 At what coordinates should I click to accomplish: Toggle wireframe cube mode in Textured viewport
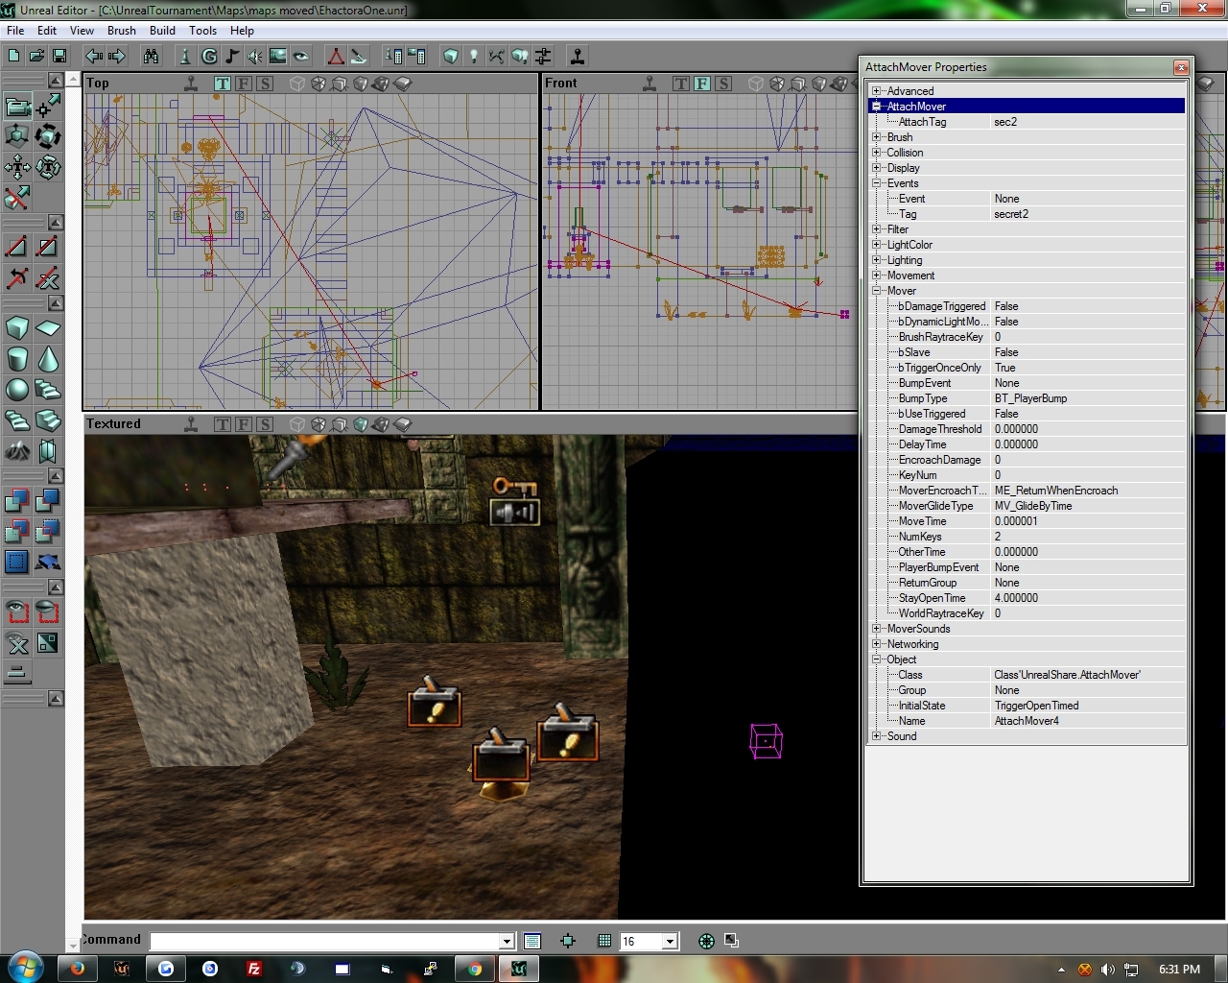point(297,424)
